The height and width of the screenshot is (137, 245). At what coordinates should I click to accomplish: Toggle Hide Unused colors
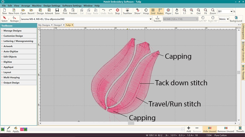210,129
